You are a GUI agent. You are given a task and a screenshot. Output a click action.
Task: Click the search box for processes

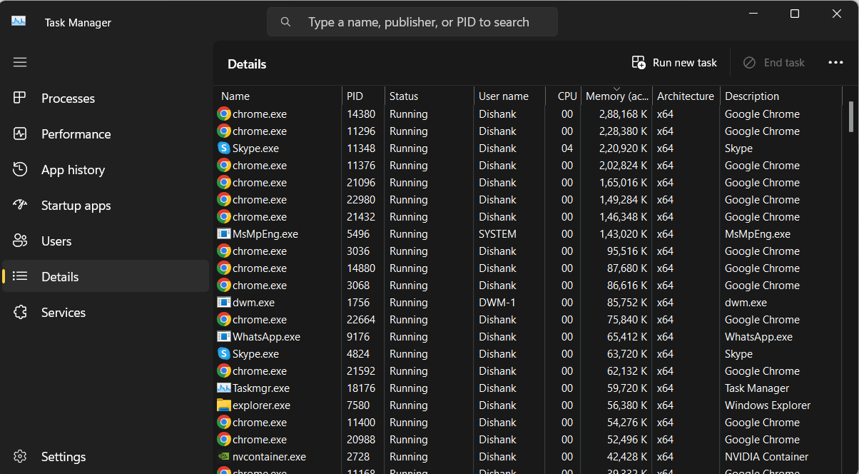click(418, 22)
